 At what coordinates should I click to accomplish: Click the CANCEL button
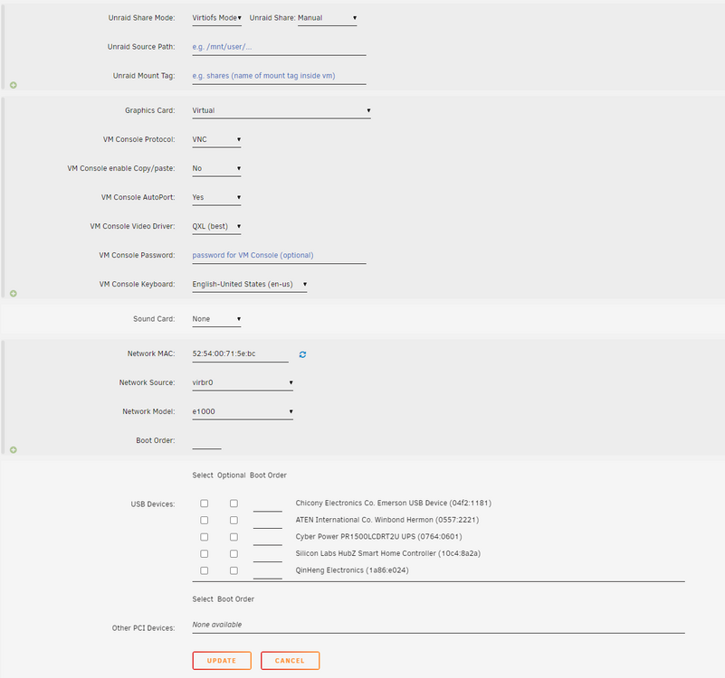tap(290, 661)
